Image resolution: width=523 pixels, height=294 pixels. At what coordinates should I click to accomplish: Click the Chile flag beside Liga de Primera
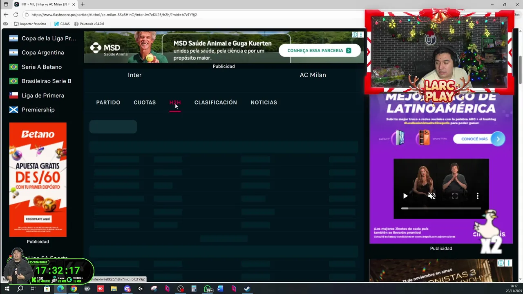13,96
